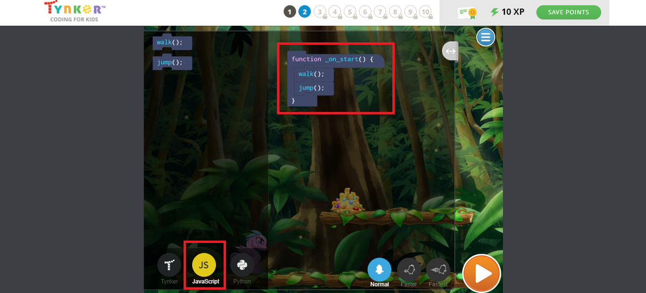Click the 10 XP points text
Image resolution: width=646 pixels, height=293 pixels.
point(513,12)
